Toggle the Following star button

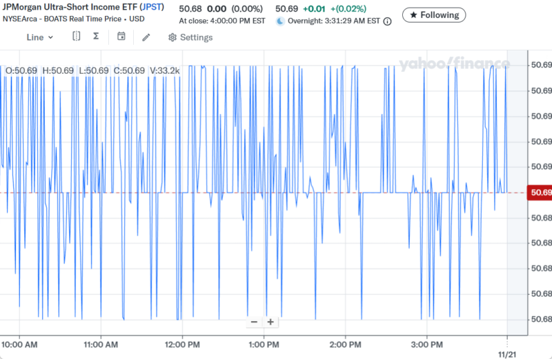[433, 14]
